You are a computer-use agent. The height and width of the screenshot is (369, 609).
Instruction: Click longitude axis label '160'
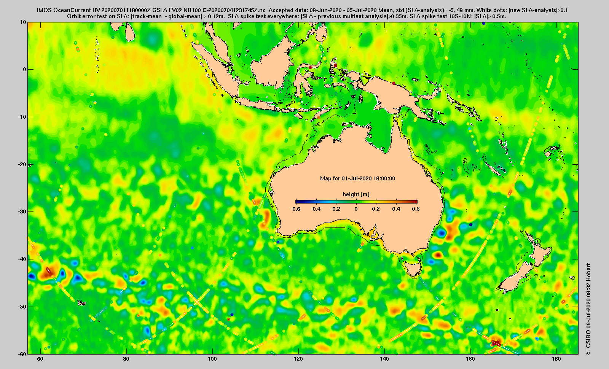pyautogui.click(x=470, y=359)
